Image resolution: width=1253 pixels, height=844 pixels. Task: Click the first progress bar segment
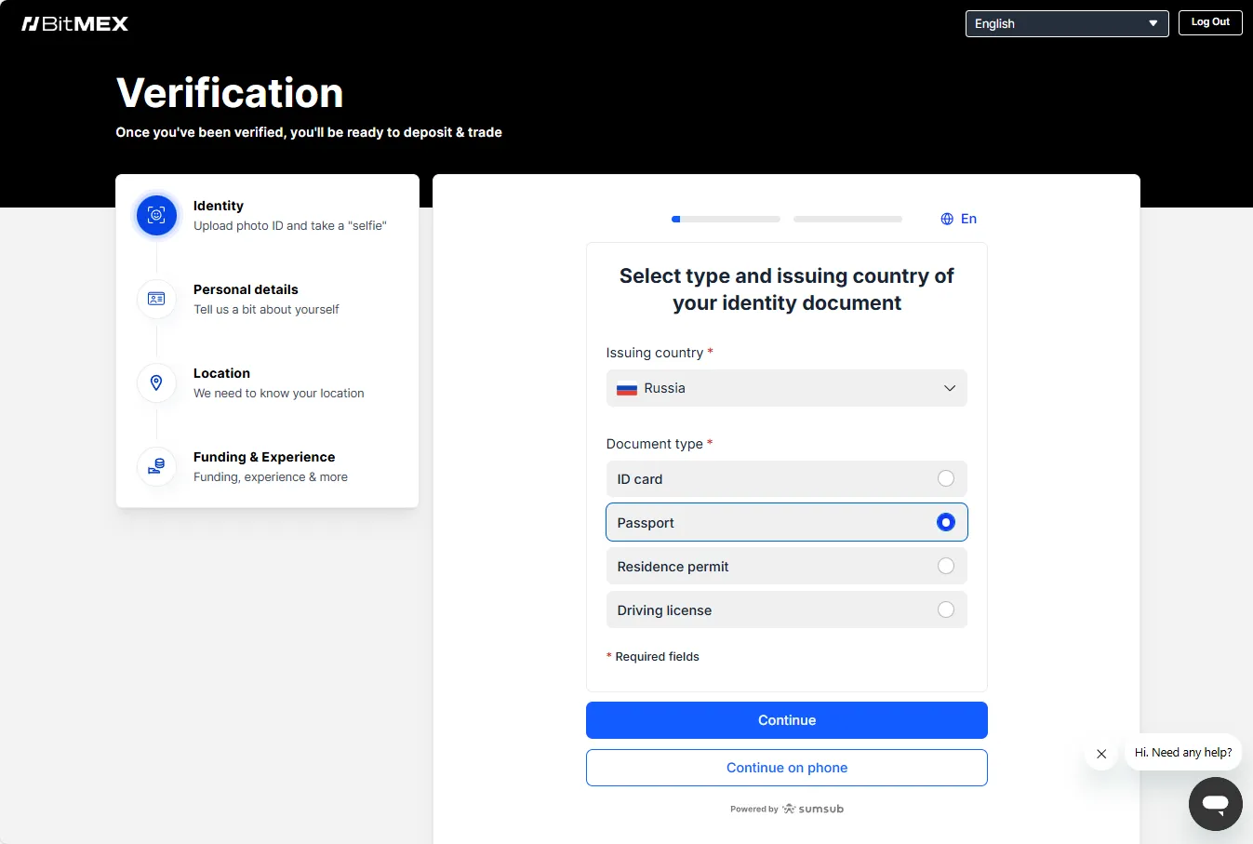726,220
